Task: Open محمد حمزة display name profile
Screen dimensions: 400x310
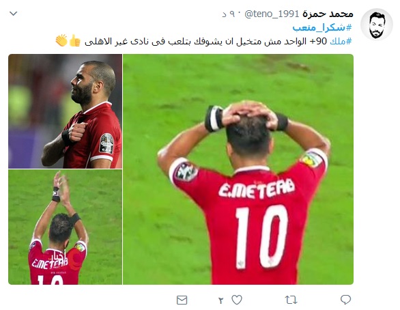Action: (328, 14)
